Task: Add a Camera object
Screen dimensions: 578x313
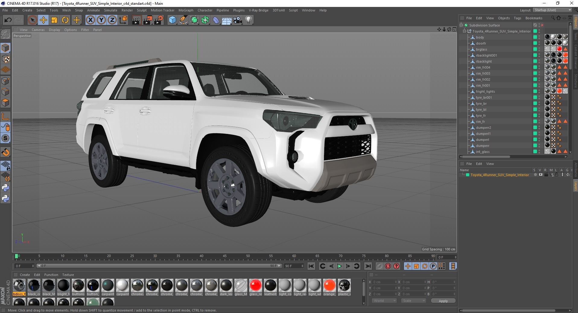Action: (238, 20)
